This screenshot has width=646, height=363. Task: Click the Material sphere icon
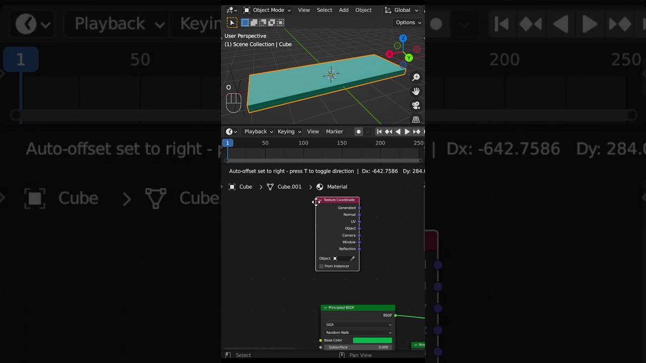(319, 187)
